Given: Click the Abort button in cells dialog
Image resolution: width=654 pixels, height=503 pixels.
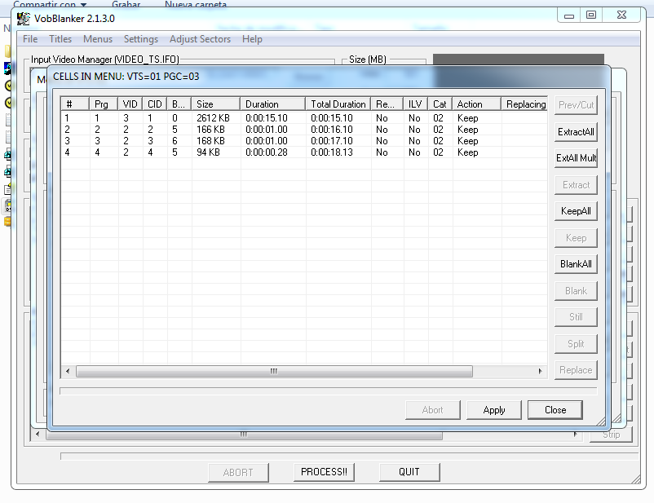Looking at the screenshot, I should tap(432, 410).
